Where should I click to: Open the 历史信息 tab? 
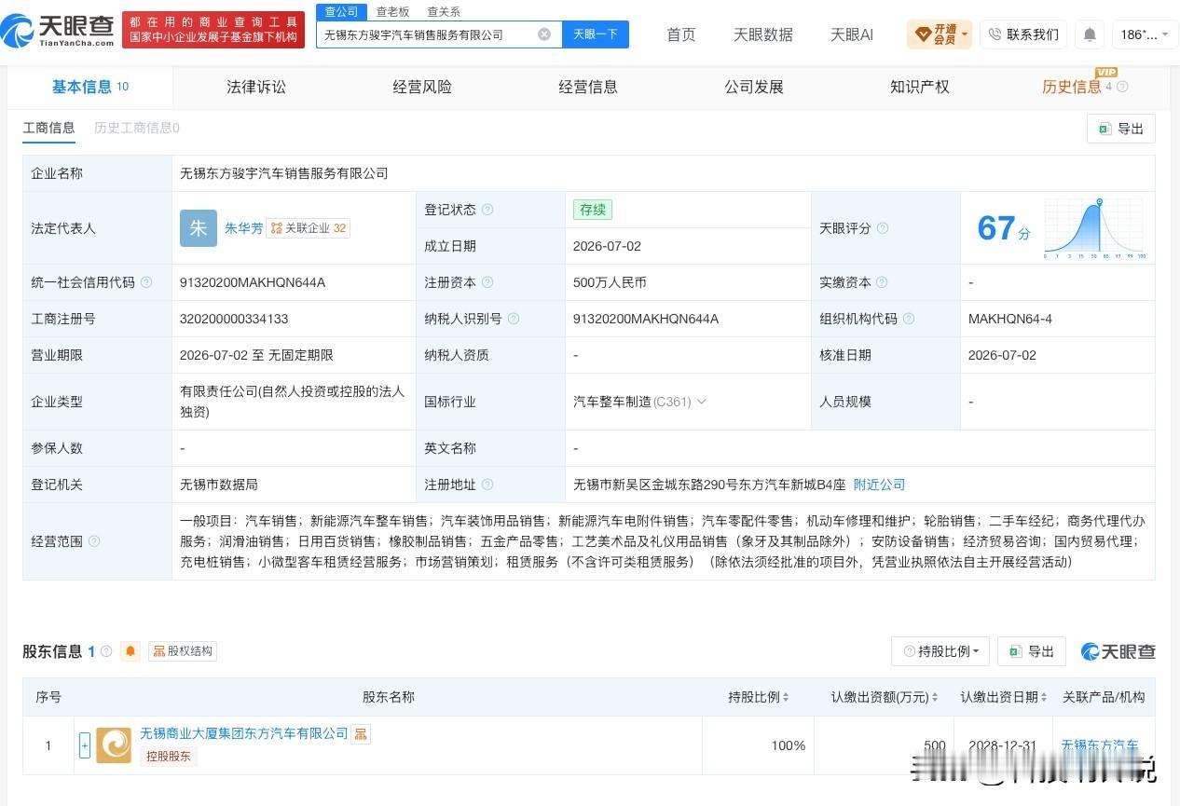(1072, 87)
